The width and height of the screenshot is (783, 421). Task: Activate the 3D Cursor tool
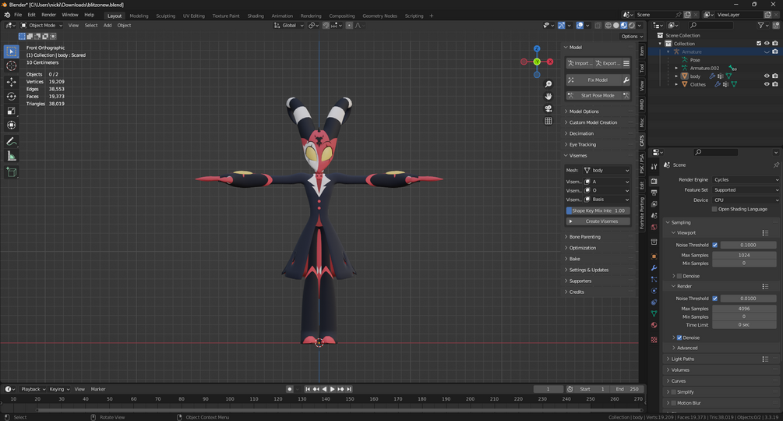coord(12,66)
